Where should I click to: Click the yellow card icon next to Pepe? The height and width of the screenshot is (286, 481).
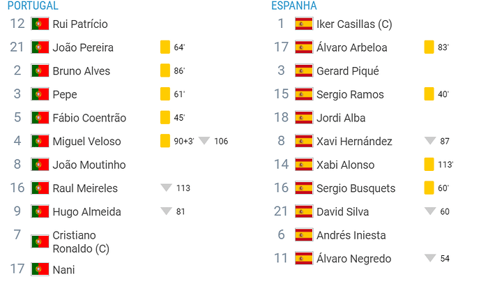pos(165,94)
